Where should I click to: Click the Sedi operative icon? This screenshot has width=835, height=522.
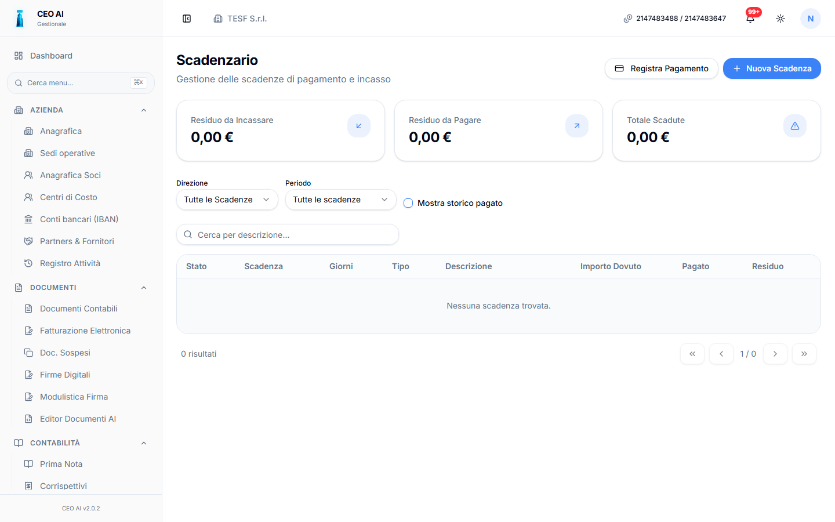tap(28, 153)
